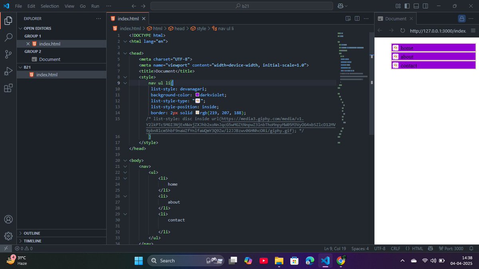Open Explorer views and more actions ellipsis
Image resolution: width=479 pixels, height=269 pixels.
click(x=98, y=19)
